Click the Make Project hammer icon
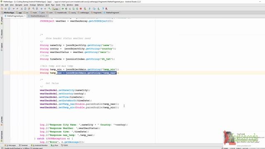 point(50,9)
